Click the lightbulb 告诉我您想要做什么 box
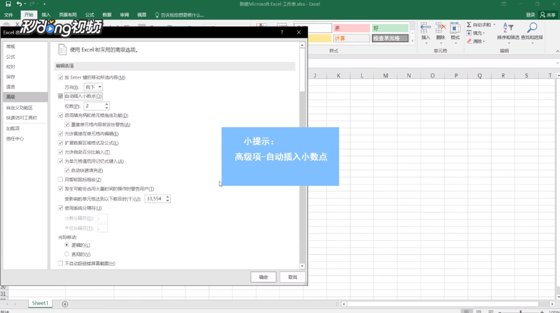This screenshot has width=560, height=313. [x=180, y=15]
